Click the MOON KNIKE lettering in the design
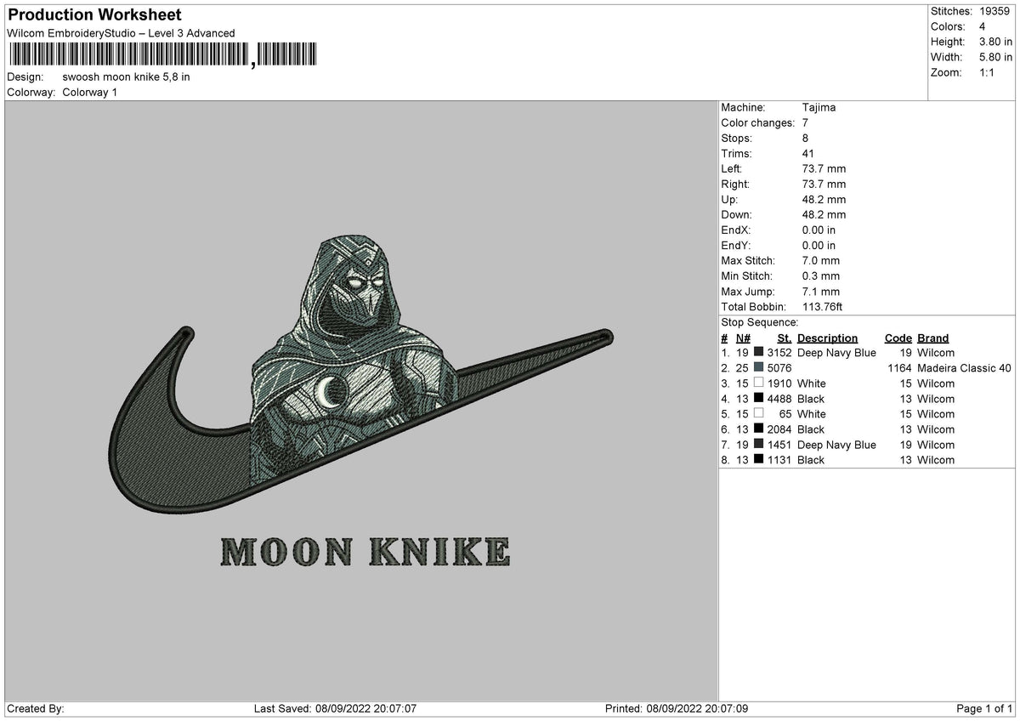Image resolution: width=1020 pixels, height=721 pixels. [x=365, y=548]
